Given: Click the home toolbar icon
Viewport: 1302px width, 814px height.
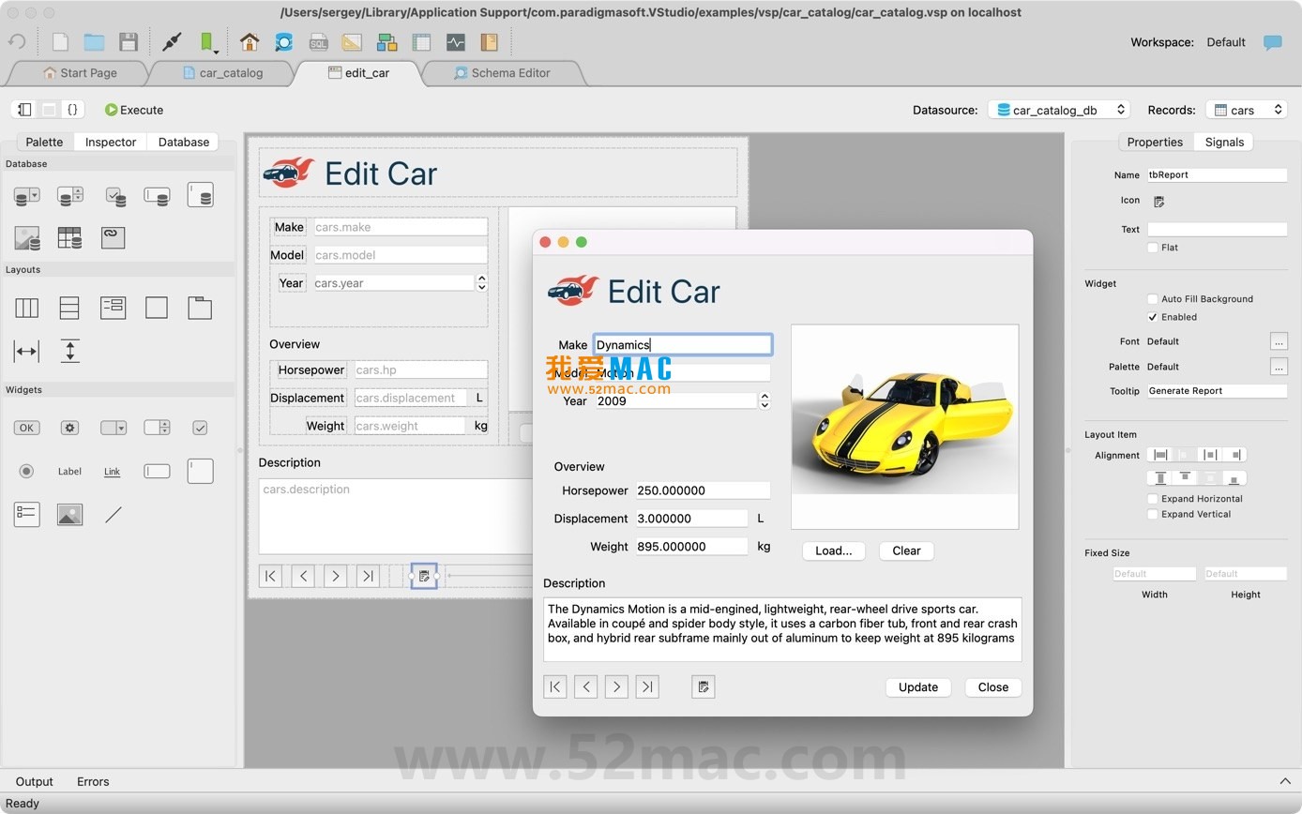Looking at the screenshot, I should pos(250,42).
